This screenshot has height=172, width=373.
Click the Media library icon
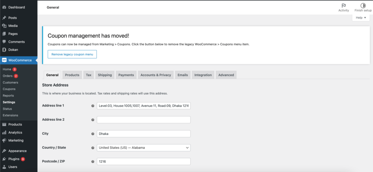(x=4, y=26)
